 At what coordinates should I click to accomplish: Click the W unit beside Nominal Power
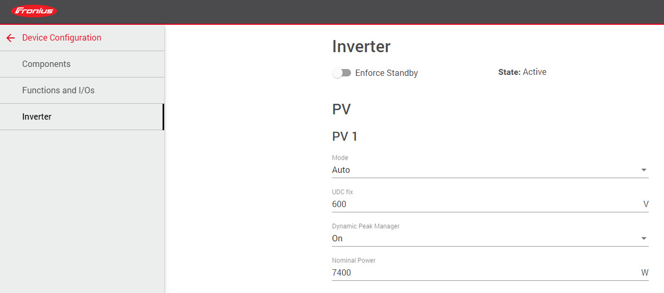click(644, 273)
